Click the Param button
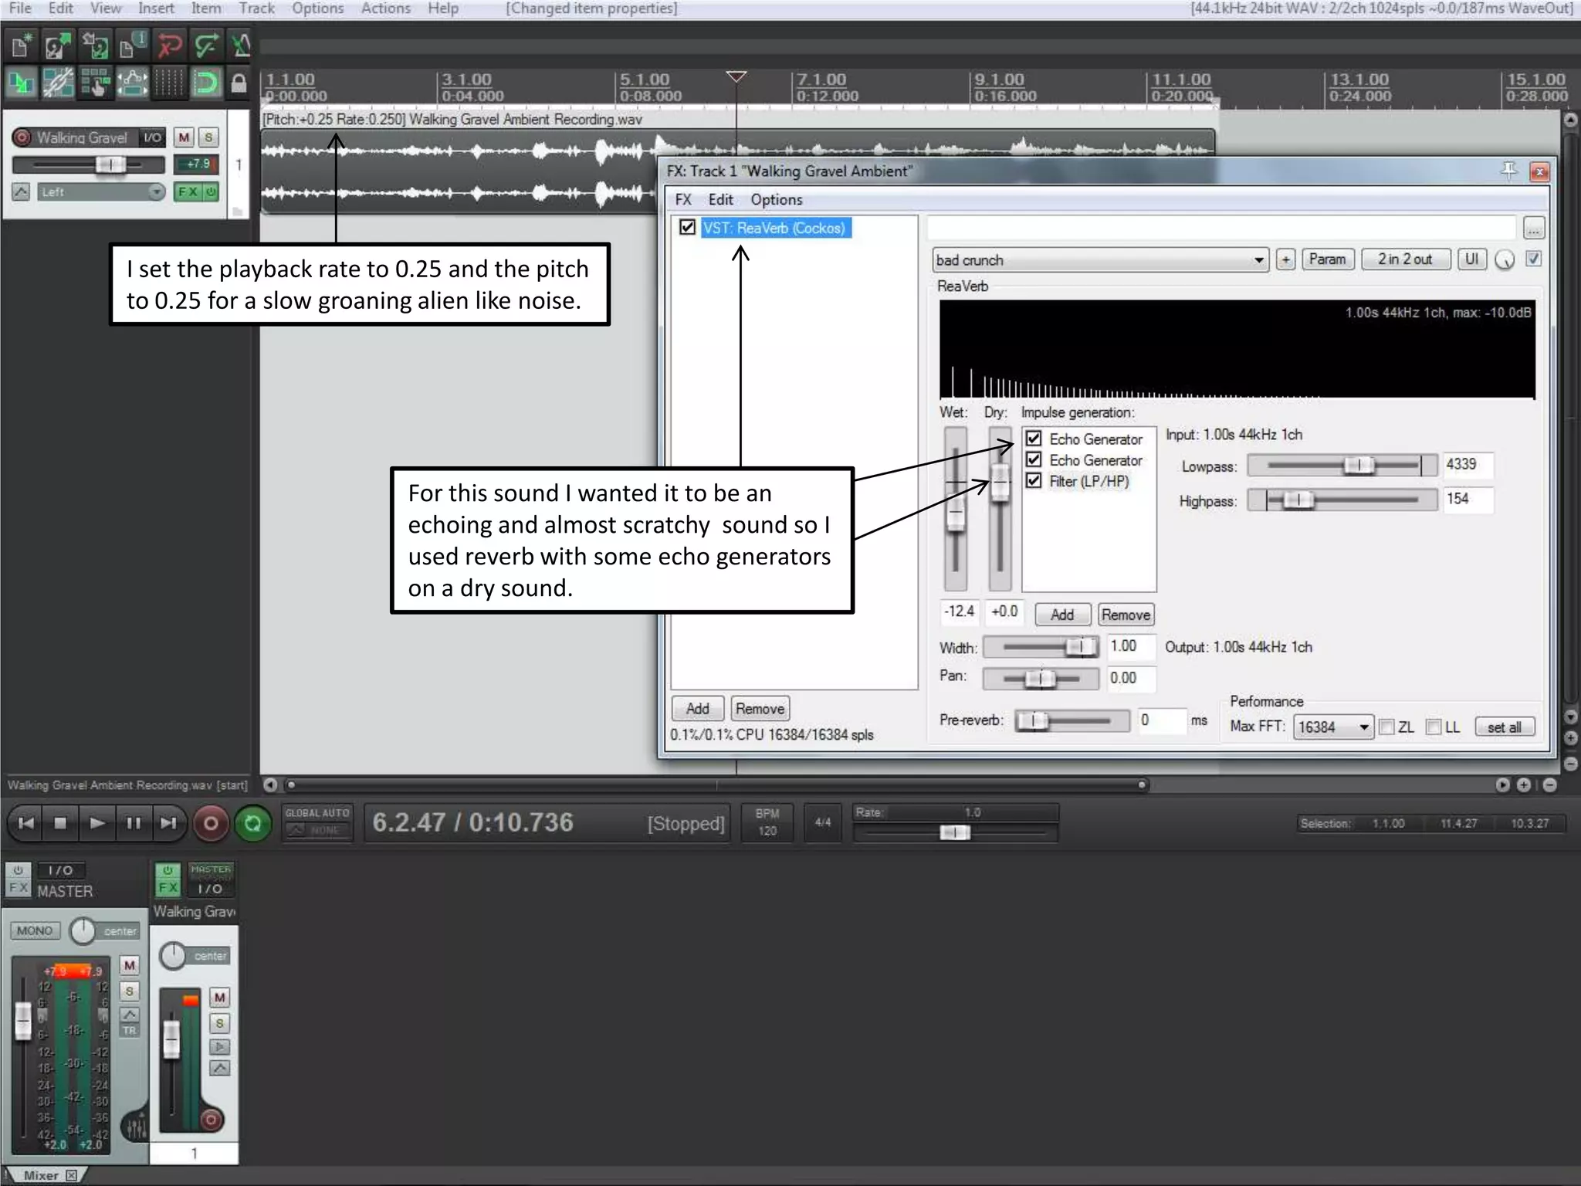Image resolution: width=1581 pixels, height=1186 pixels. 1326,259
